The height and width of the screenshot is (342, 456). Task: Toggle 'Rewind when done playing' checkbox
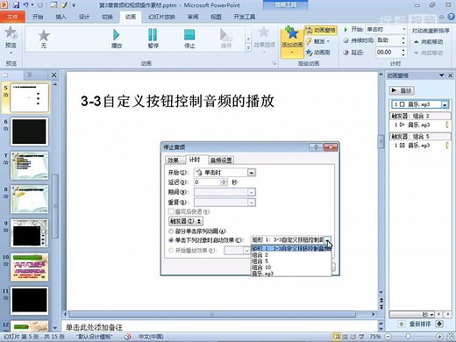coord(171,211)
